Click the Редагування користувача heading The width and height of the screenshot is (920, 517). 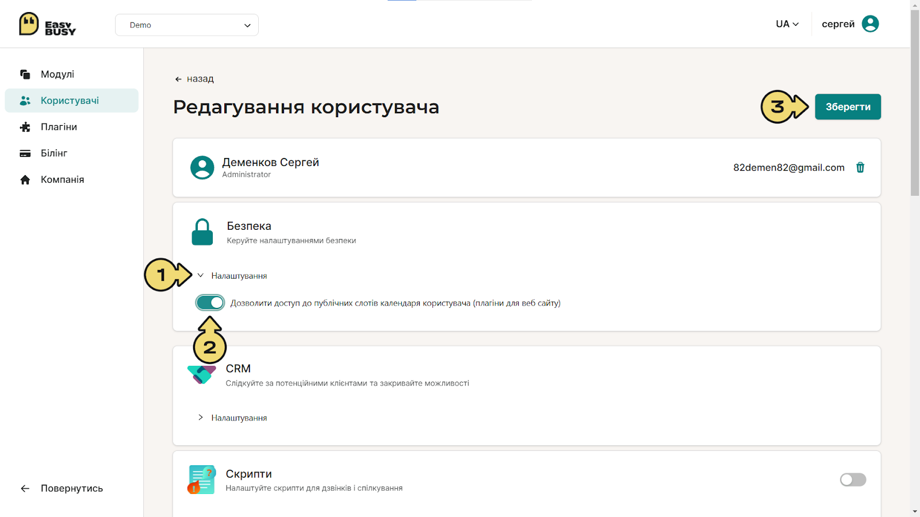pyautogui.click(x=306, y=107)
